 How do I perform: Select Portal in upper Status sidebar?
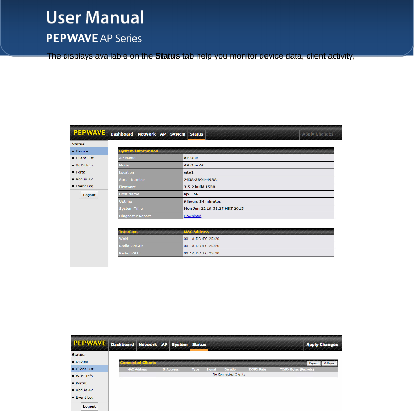coord(89,172)
